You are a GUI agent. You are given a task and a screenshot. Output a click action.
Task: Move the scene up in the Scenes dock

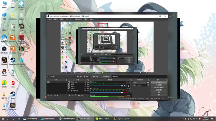tap(55, 95)
